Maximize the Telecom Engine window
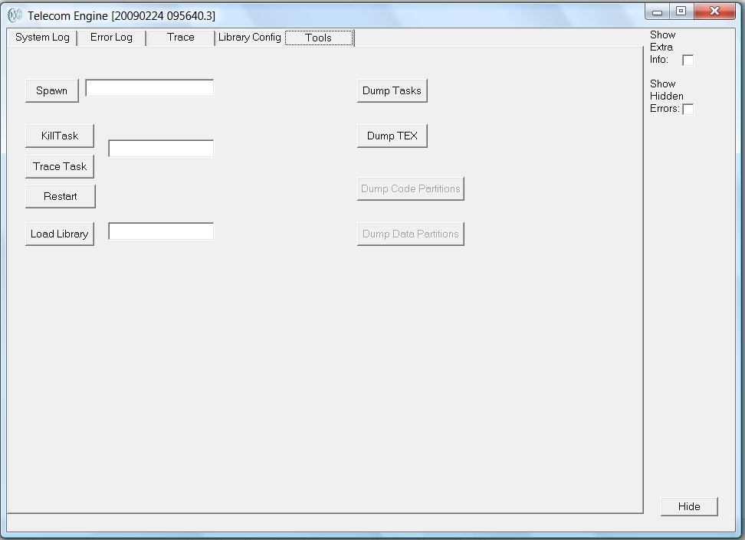Screen dimensions: 745x540 point(681,11)
